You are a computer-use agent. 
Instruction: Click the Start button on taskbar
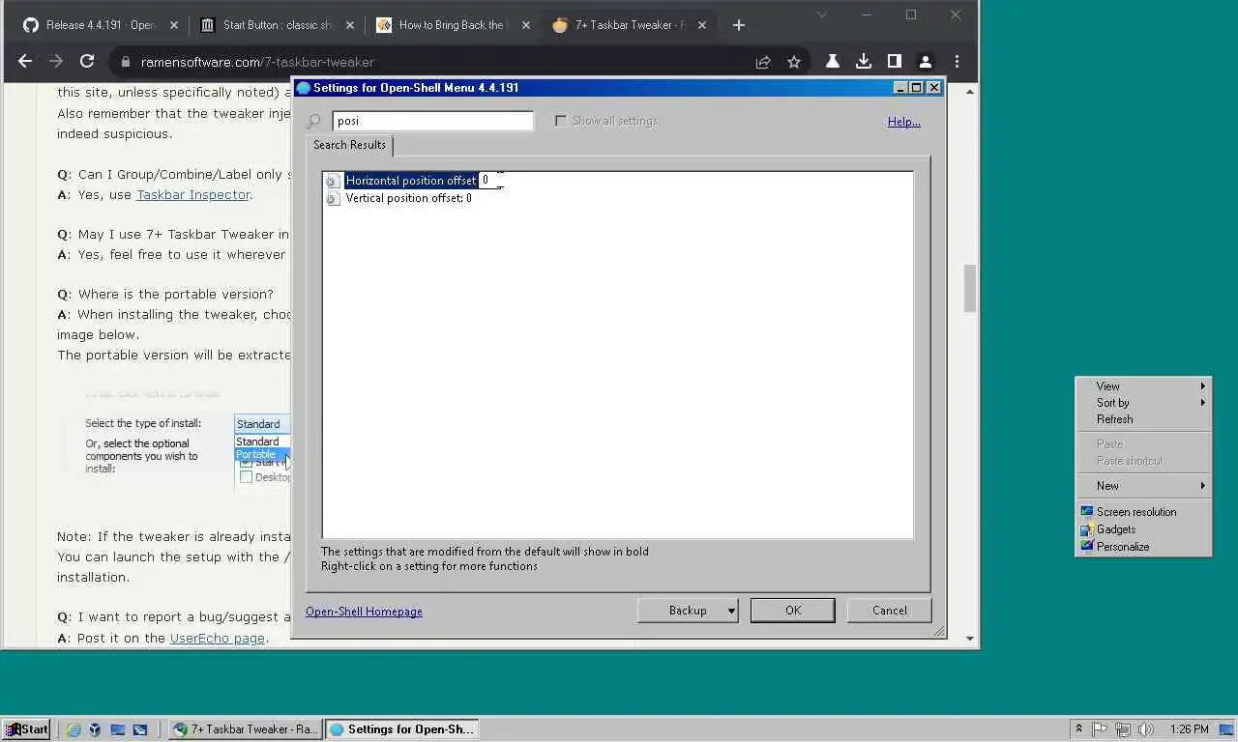click(x=26, y=729)
